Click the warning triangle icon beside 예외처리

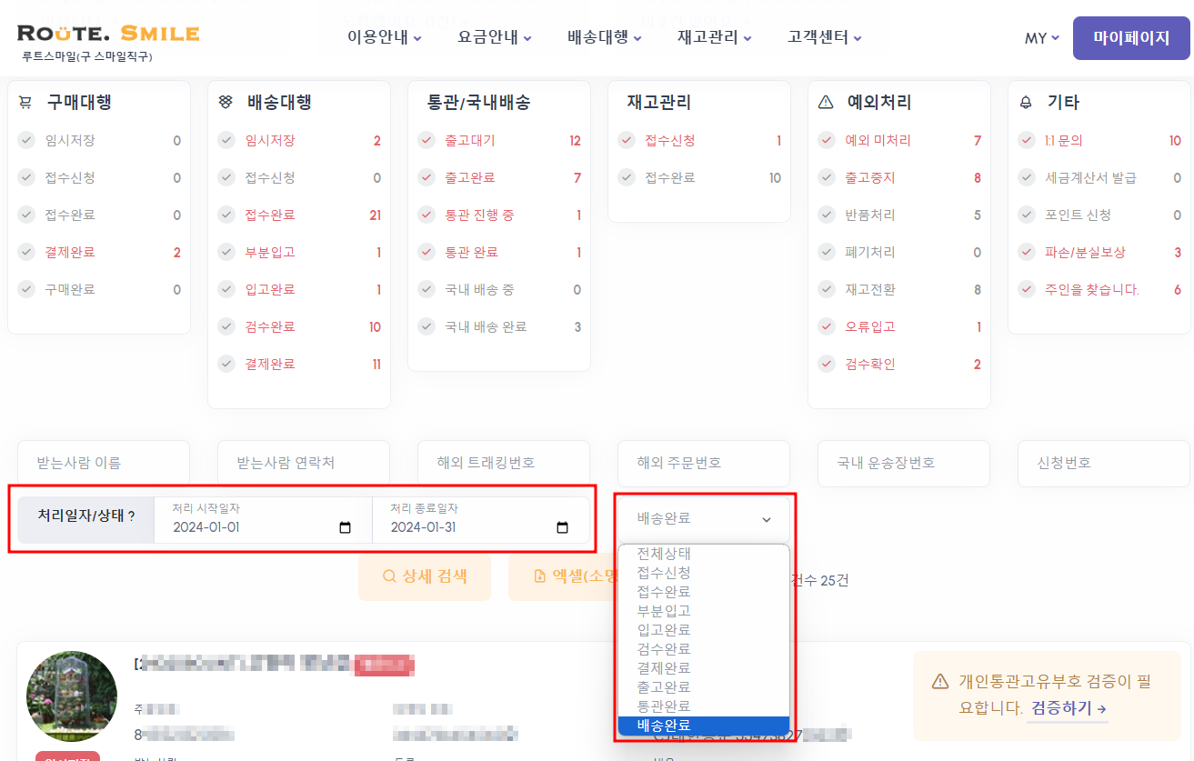click(826, 103)
